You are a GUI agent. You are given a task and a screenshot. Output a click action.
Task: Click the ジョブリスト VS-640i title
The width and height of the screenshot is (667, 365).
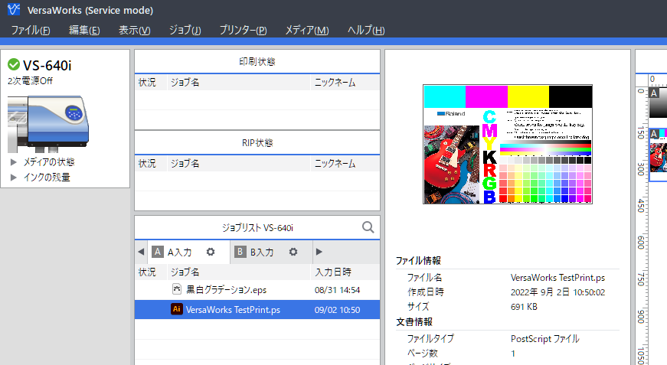click(x=257, y=228)
